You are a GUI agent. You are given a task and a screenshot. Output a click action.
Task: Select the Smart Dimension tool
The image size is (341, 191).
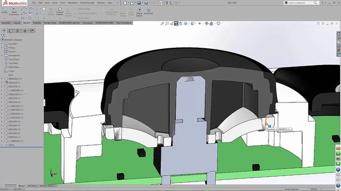(x=14, y=12)
